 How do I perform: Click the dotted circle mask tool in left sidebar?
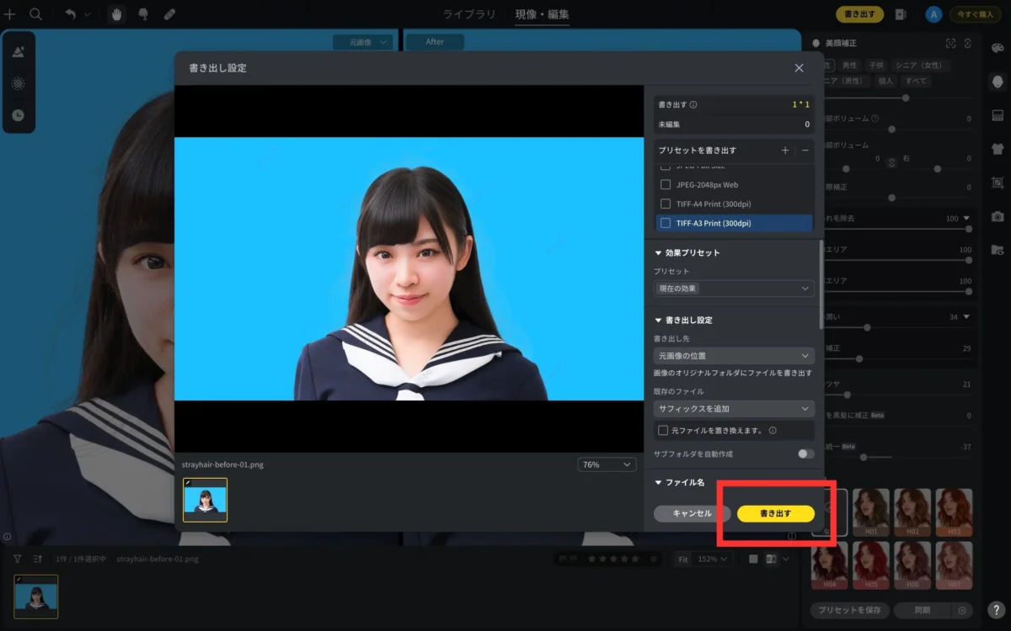pyautogui.click(x=19, y=83)
